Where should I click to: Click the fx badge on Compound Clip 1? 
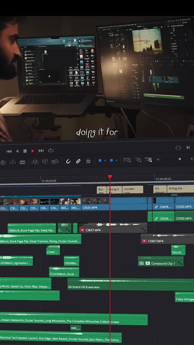point(148,263)
